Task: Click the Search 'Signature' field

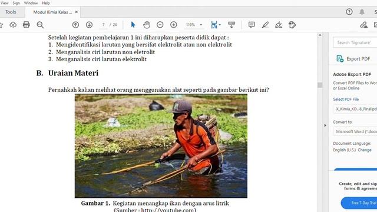Action: [x=355, y=42]
